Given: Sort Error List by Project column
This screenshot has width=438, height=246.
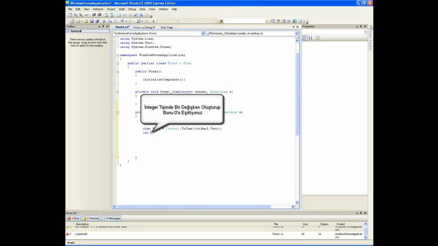Looking at the screenshot, I should point(349,224).
